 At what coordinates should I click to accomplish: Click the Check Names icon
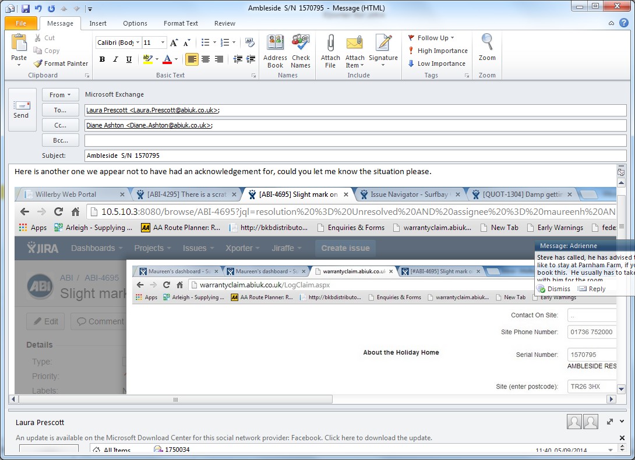[x=301, y=44]
